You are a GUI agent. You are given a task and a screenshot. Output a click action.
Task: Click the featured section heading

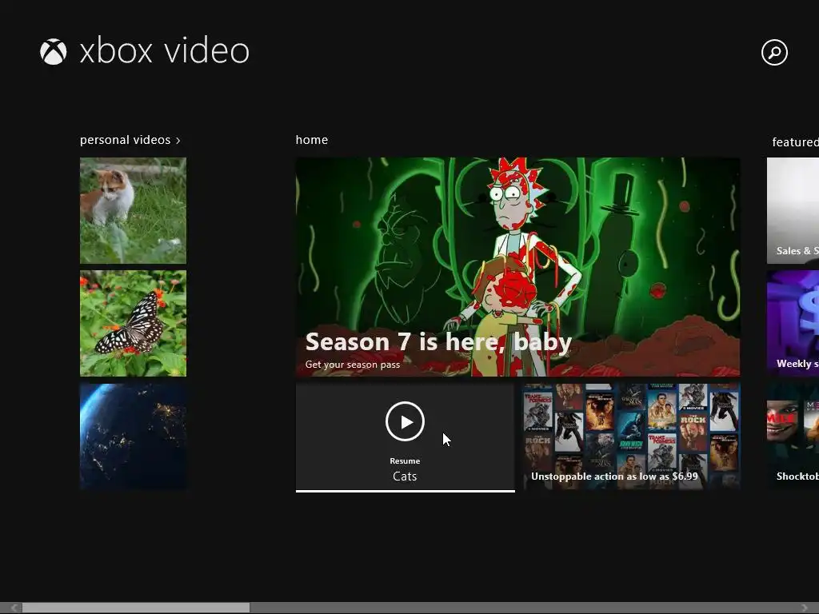796,142
